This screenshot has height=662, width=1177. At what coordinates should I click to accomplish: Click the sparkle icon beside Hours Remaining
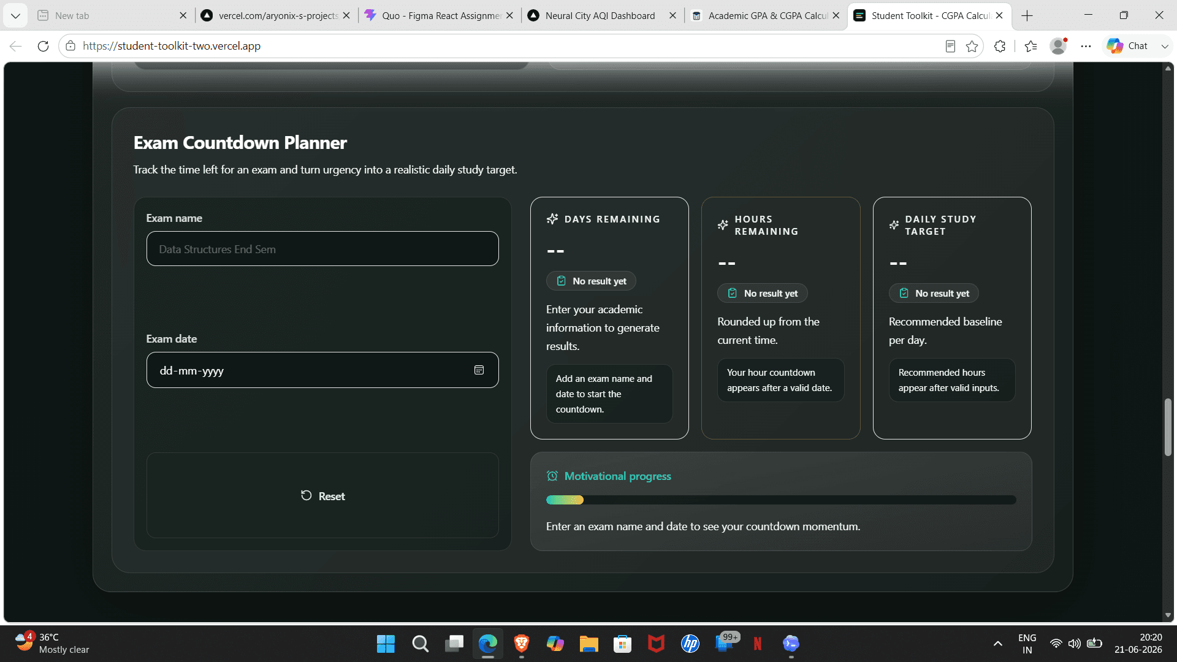point(723,225)
